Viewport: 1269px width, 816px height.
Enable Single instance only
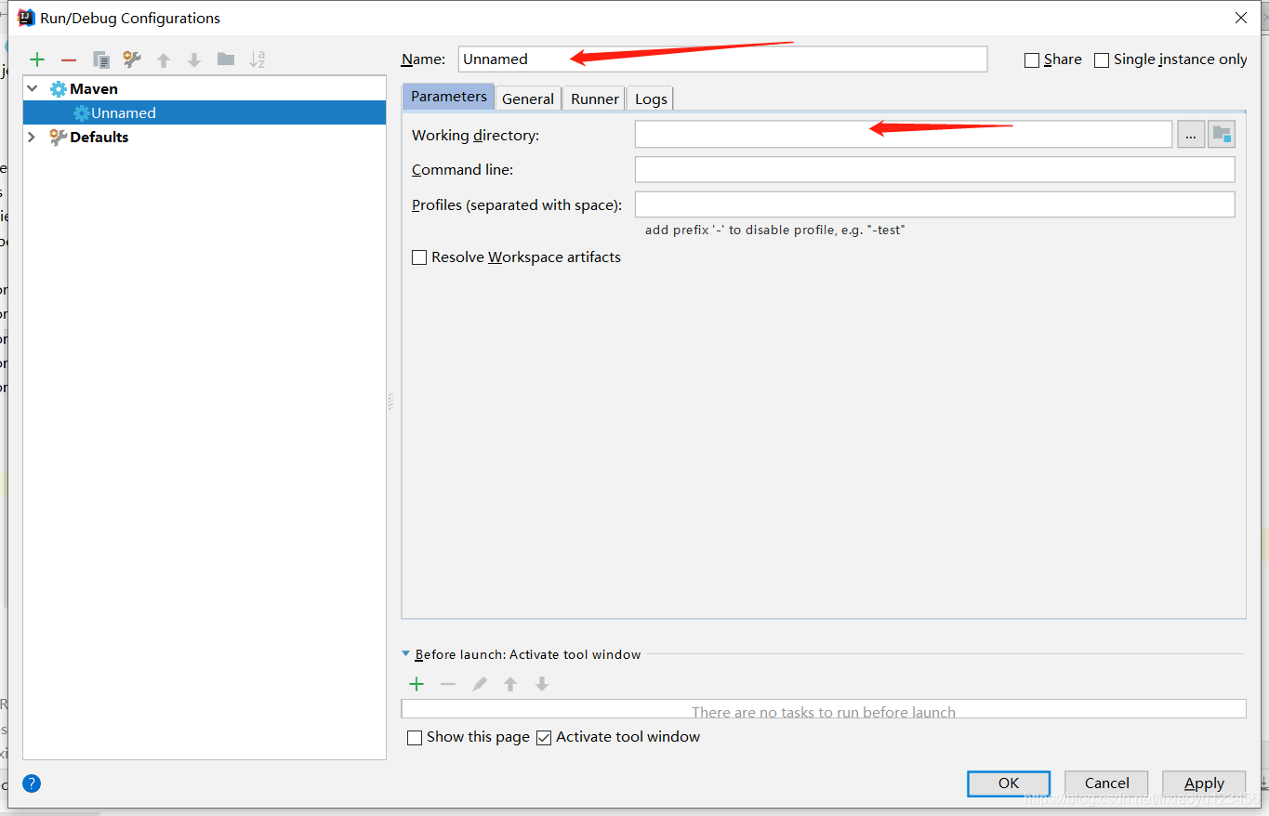[x=1102, y=60]
